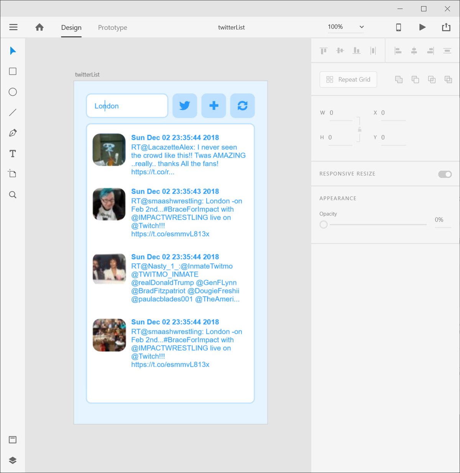Open mobile device preview
460x473 pixels.
click(399, 27)
